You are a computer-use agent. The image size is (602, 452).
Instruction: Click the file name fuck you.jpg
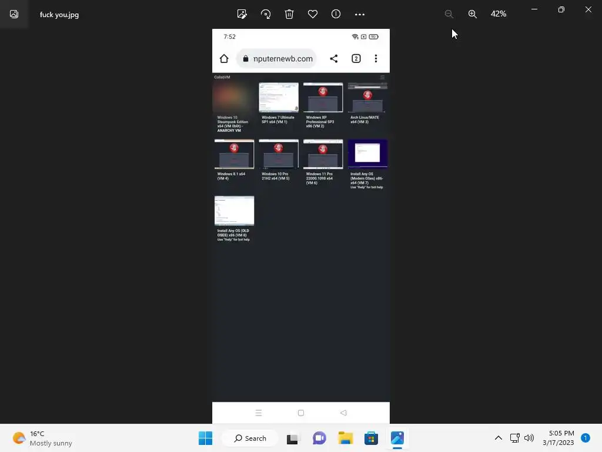point(59,15)
